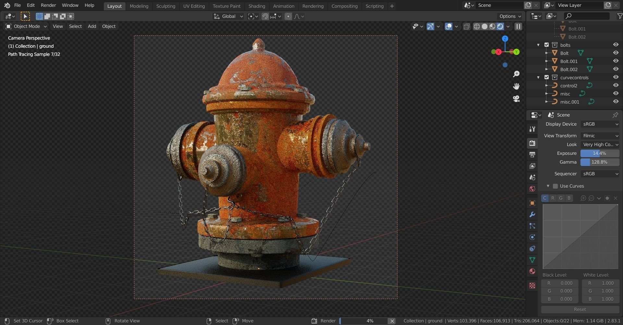Switch to the Shading workspace tab
The image size is (623, 325).
(257, 6)
